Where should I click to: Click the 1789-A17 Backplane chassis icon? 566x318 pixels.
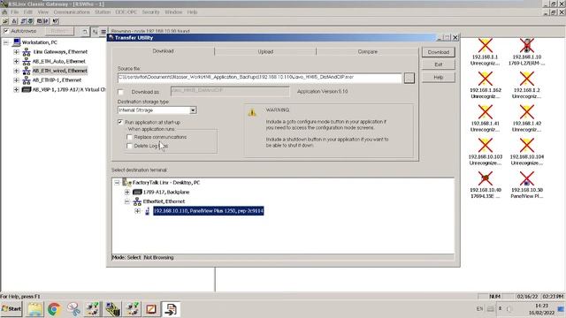137,193
